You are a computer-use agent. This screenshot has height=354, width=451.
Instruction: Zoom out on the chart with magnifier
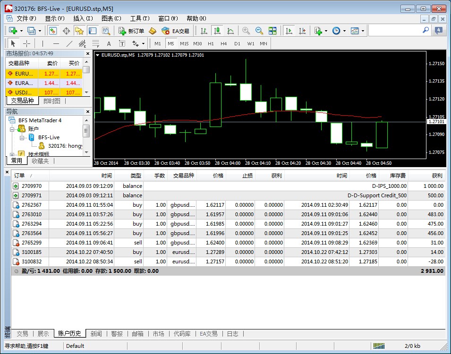click(259, 31)
